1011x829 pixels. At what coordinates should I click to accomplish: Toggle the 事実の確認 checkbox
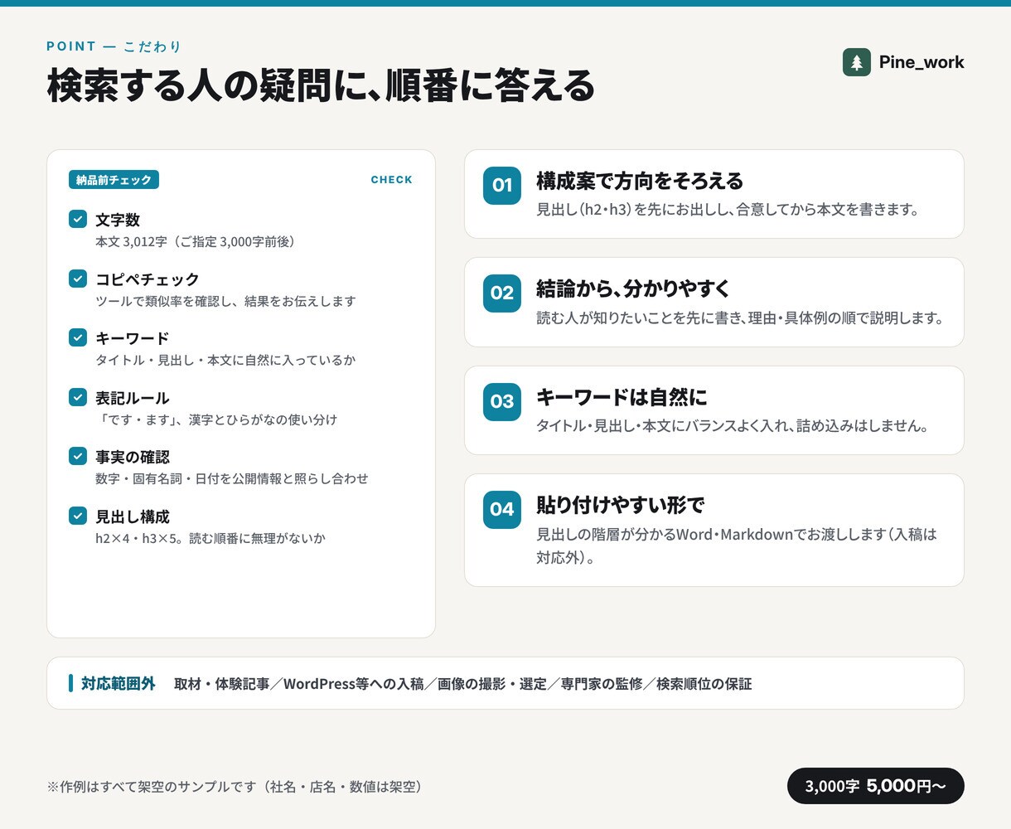(x=78, y=456)
